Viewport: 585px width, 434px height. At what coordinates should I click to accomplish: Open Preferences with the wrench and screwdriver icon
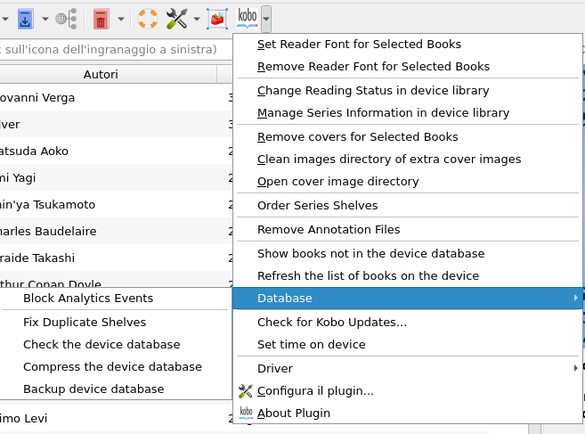(176, 19)
